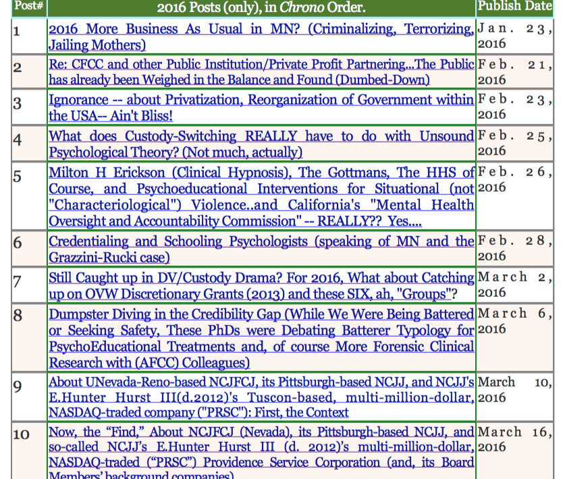Click the 'Publish Date' column header
The image size is (563, 479).
point(514,7)
